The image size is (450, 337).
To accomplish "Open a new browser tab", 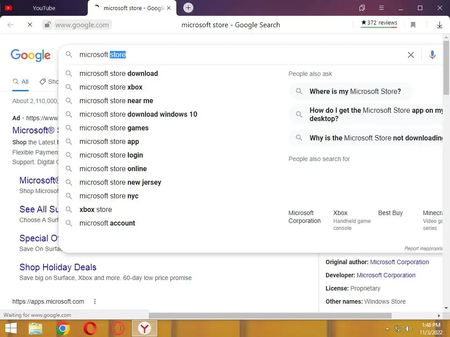I will [x=188, y=8].
